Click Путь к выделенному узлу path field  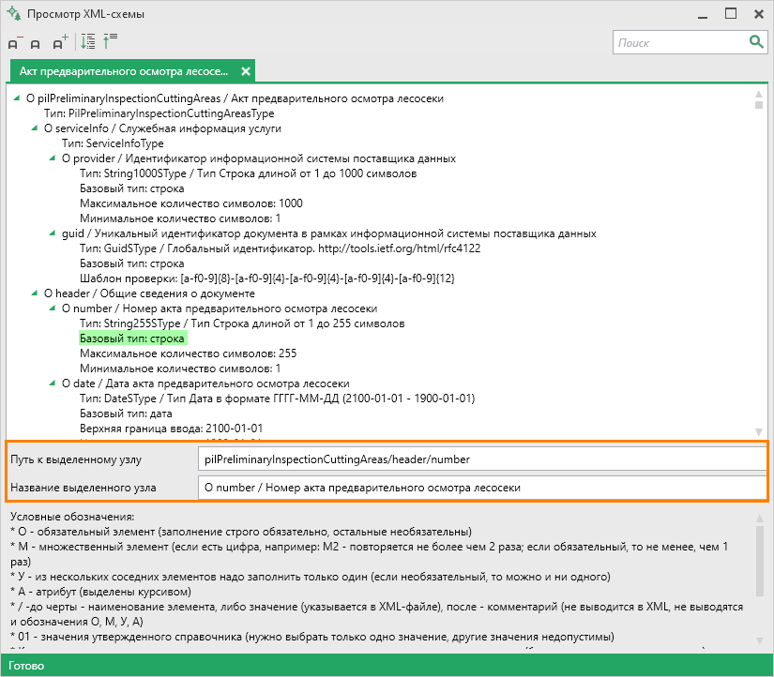(x=482, y=459)
